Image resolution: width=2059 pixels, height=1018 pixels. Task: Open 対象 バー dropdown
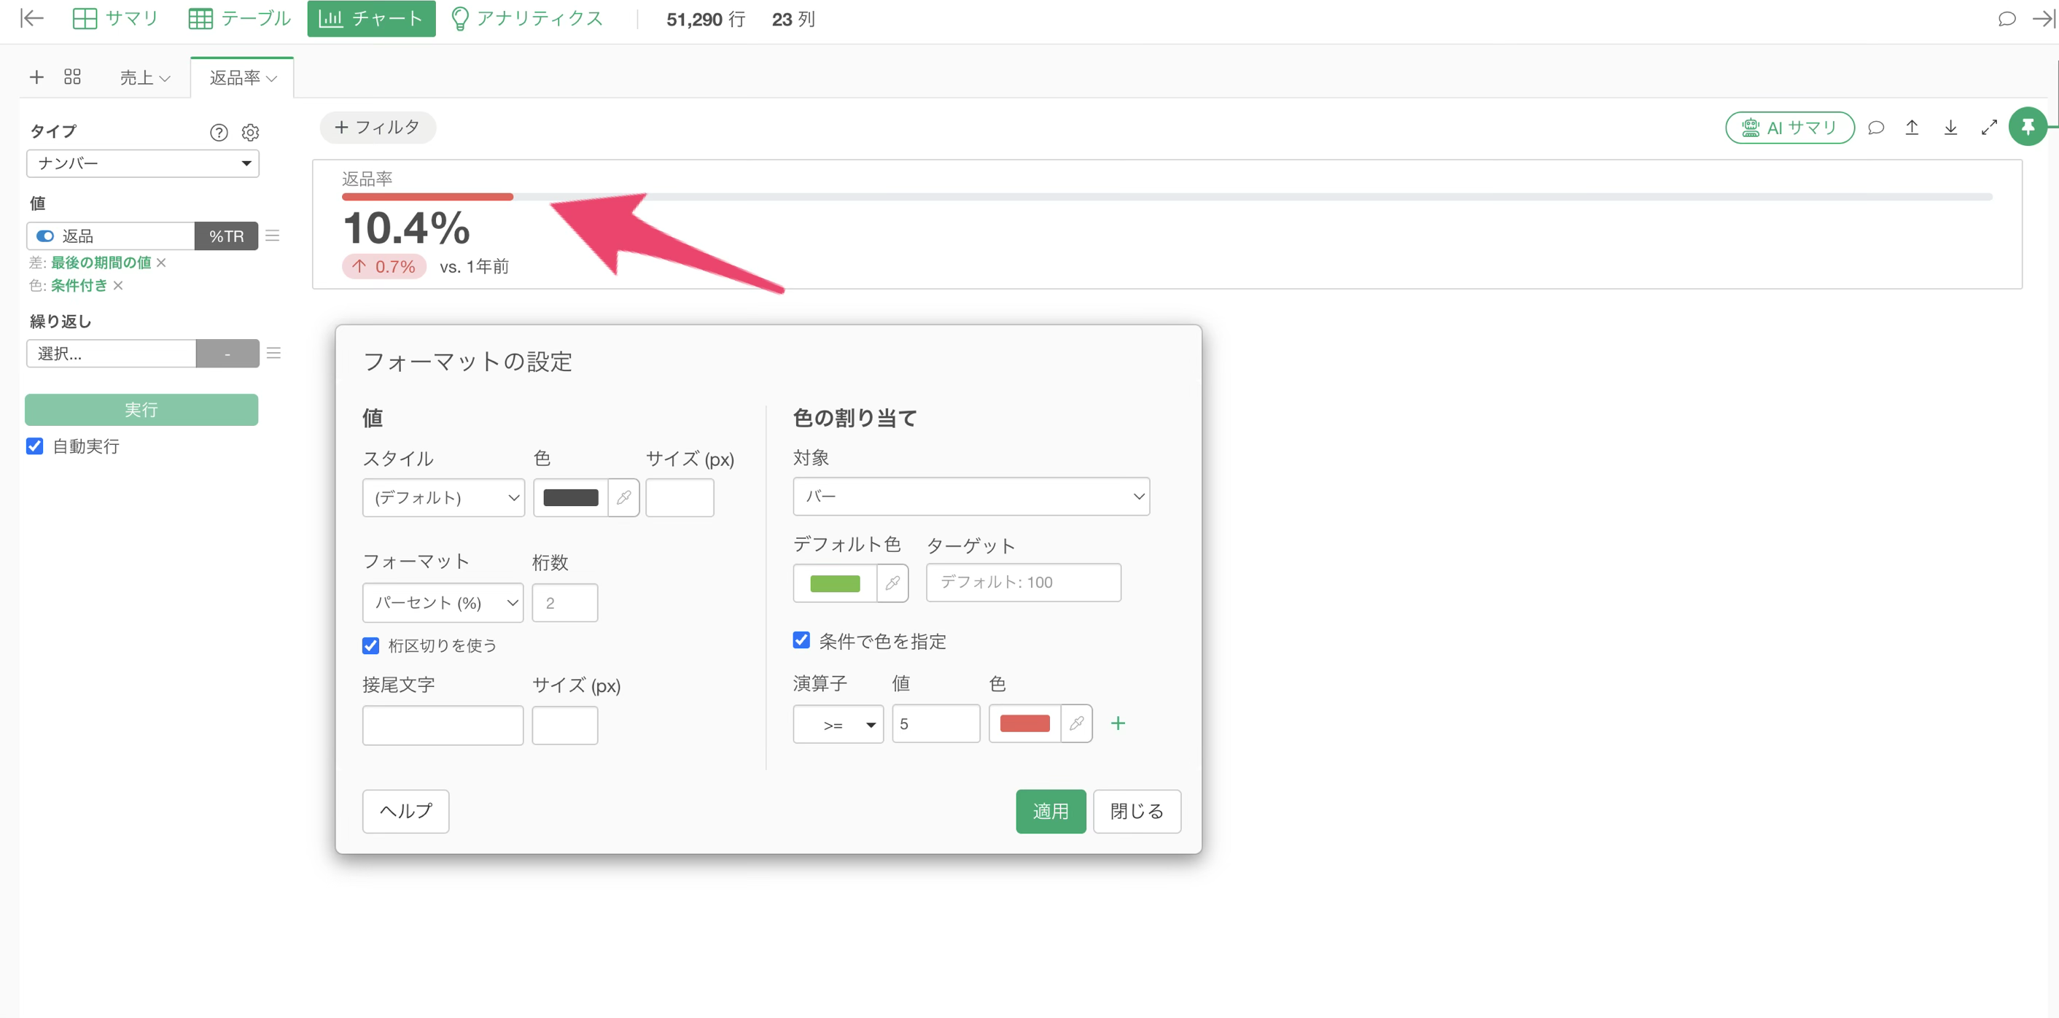point(971,497)
